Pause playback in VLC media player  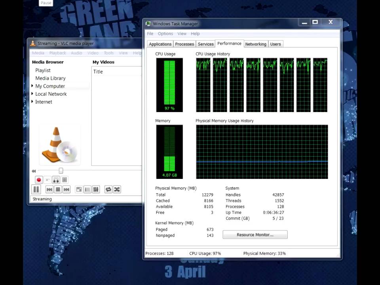[36, 189]
